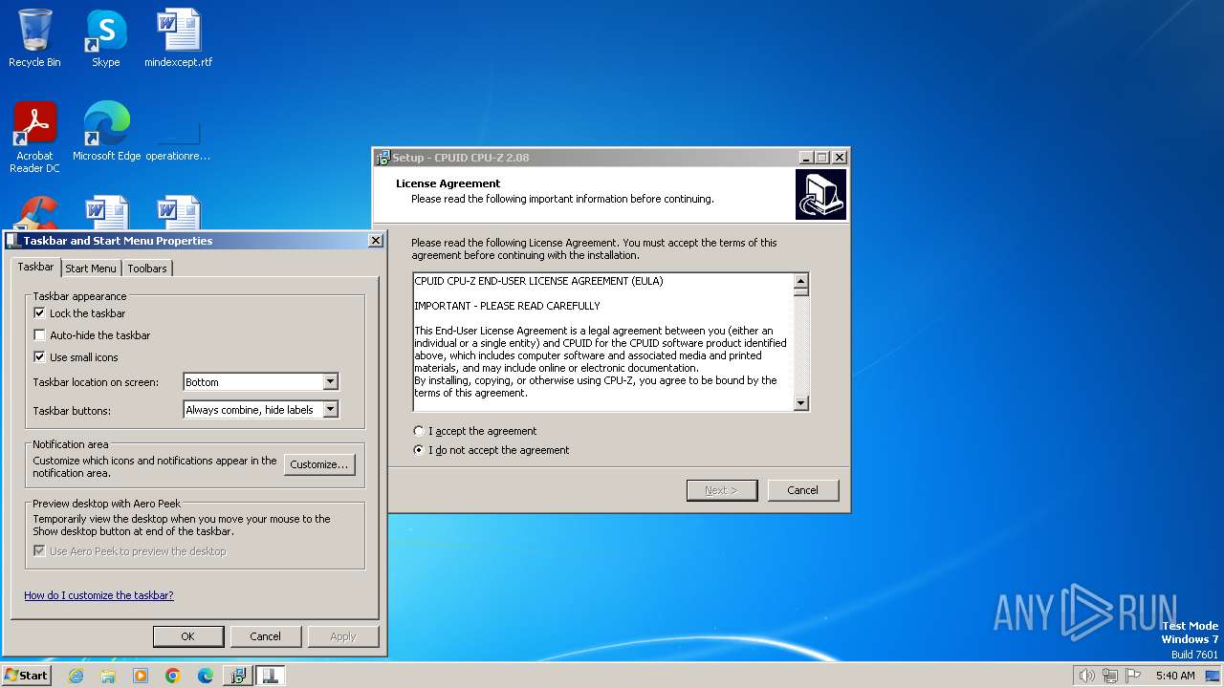
Task: Toggle Lock the taskbar checkbox
Action: (x=39, y=313)
